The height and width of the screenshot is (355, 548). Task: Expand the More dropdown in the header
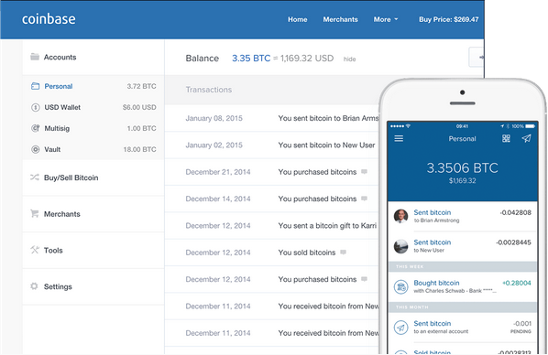click(386, 19)
